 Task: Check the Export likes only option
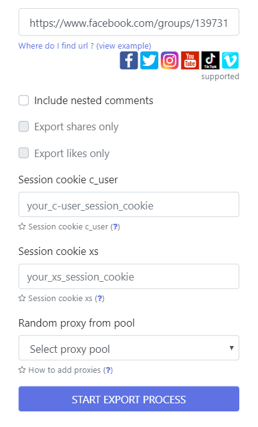coord(24,153)
